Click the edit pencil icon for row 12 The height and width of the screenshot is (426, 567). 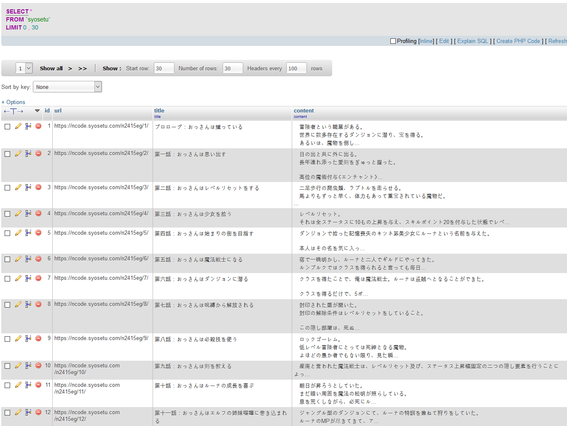click(18, 413)
